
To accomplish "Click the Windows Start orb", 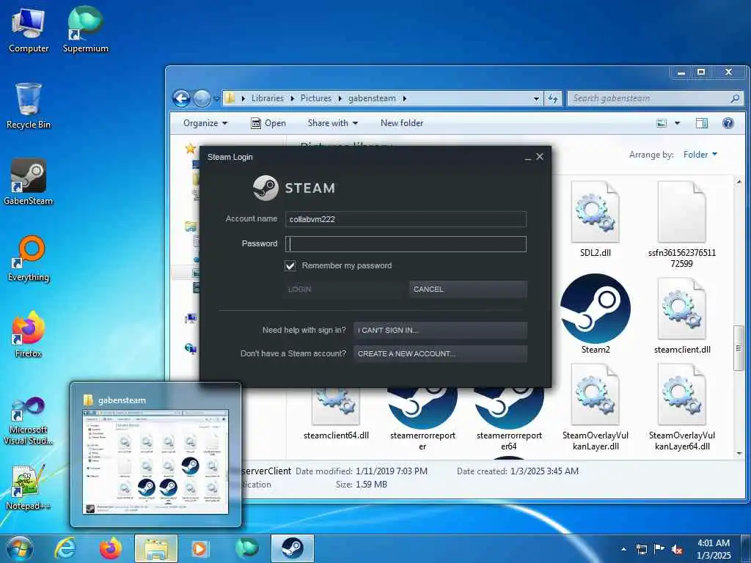I will click(x=20, y=548).
